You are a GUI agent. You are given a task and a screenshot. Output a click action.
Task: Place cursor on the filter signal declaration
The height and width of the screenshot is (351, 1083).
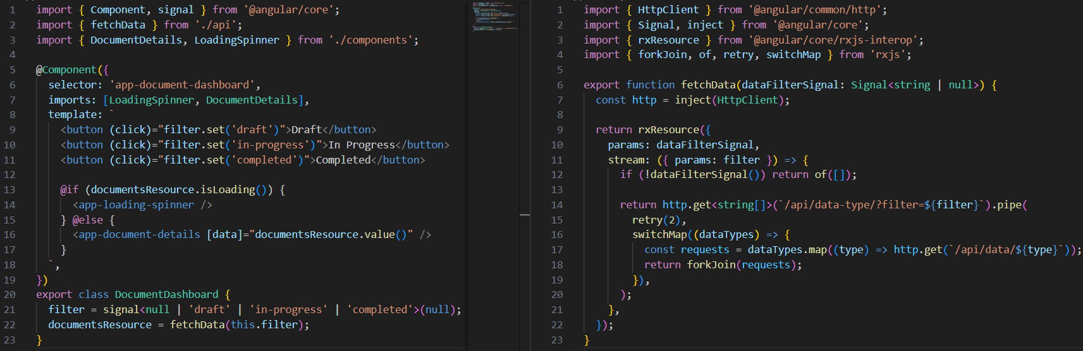(66, 309)
